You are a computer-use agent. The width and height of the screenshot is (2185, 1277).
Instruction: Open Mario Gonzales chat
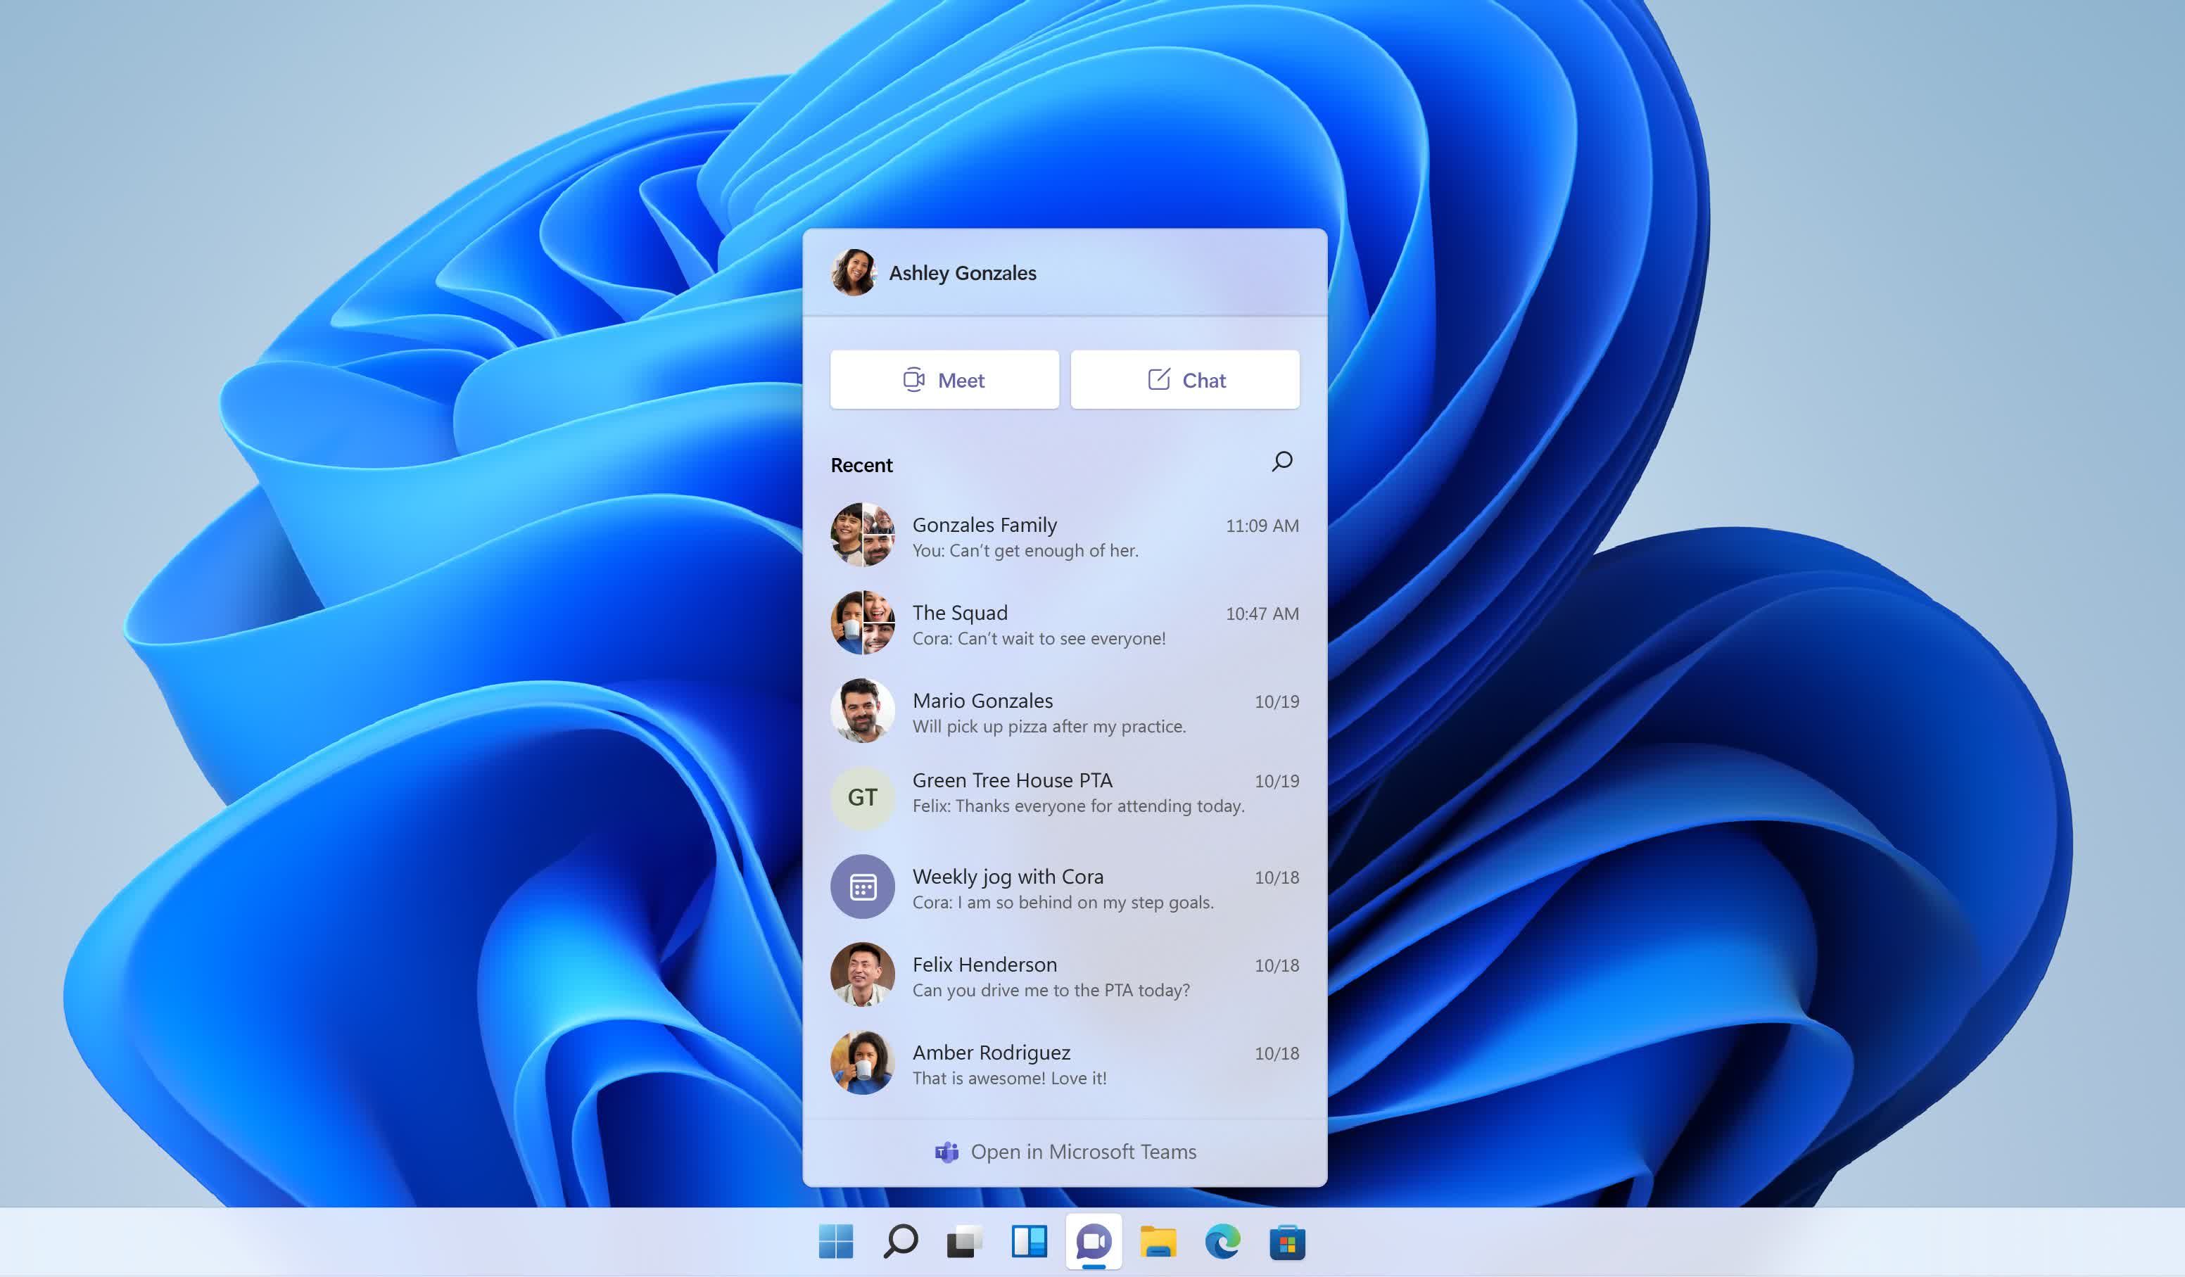[x=1065, y=712]
